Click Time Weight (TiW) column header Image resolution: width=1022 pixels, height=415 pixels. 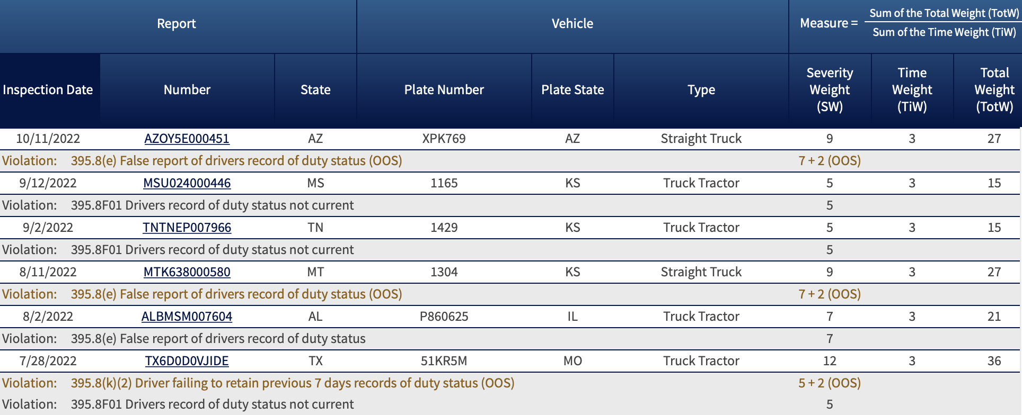click(912, 90)
